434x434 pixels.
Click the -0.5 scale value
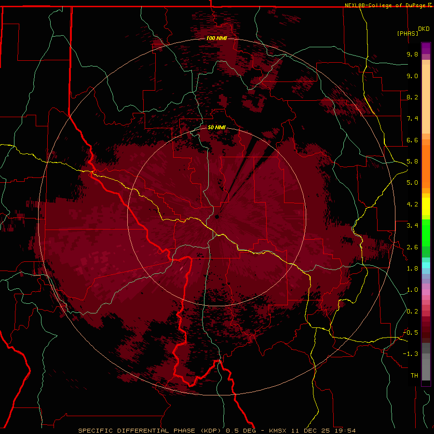(x=410, y=333)
